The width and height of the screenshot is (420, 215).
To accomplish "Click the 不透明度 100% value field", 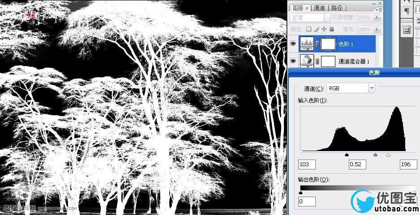I will click(365, 17).
